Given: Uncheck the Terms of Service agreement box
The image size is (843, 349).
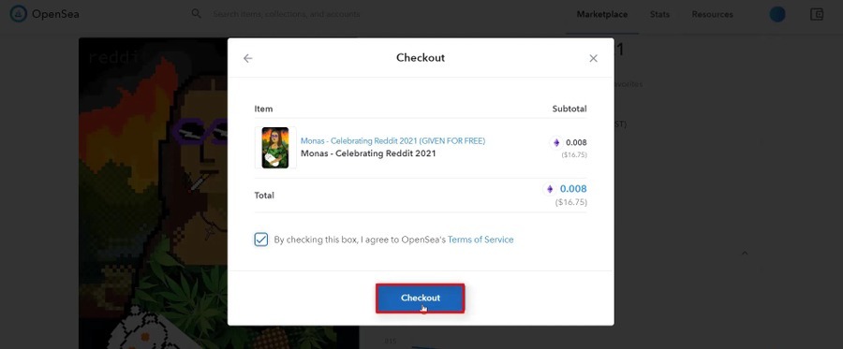Looking at the screenshot, I should [261, 240].
